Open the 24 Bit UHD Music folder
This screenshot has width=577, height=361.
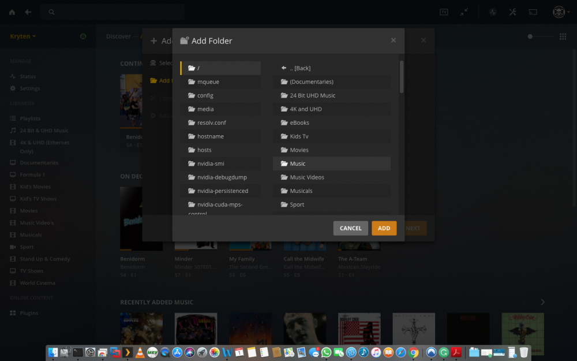point(332,95)
